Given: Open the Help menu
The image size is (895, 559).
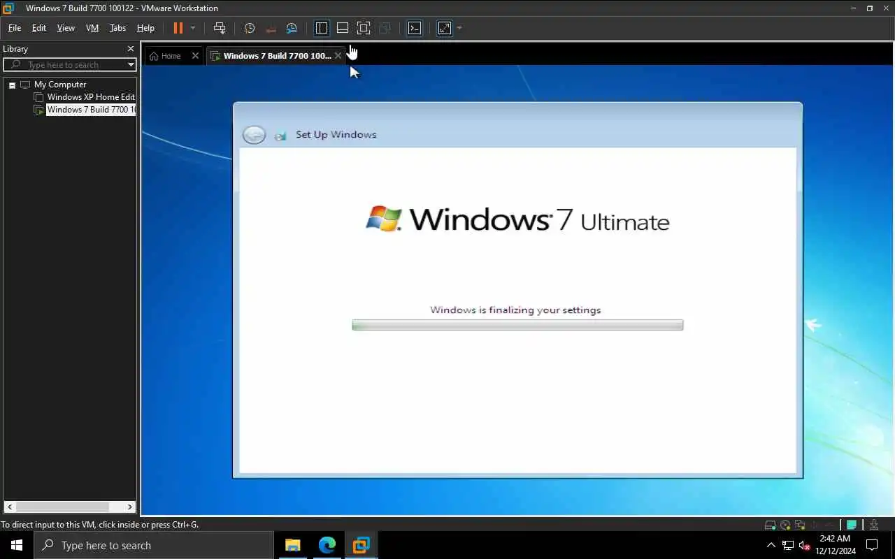Looking at the screenshot, I should click(x=145, y=28).
